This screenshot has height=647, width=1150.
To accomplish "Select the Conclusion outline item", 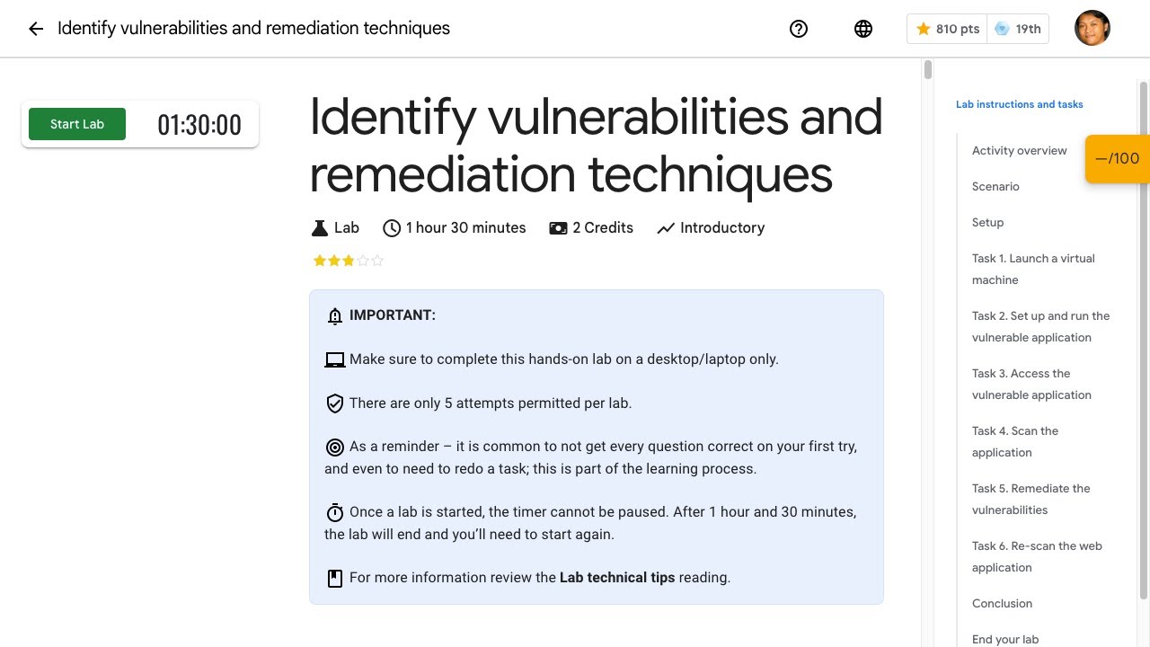I will (1002, 604).
